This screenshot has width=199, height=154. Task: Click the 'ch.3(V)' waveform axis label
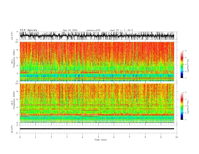coord(12,129)
